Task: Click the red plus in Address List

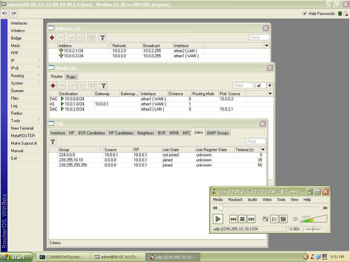Action: [52, 38]
